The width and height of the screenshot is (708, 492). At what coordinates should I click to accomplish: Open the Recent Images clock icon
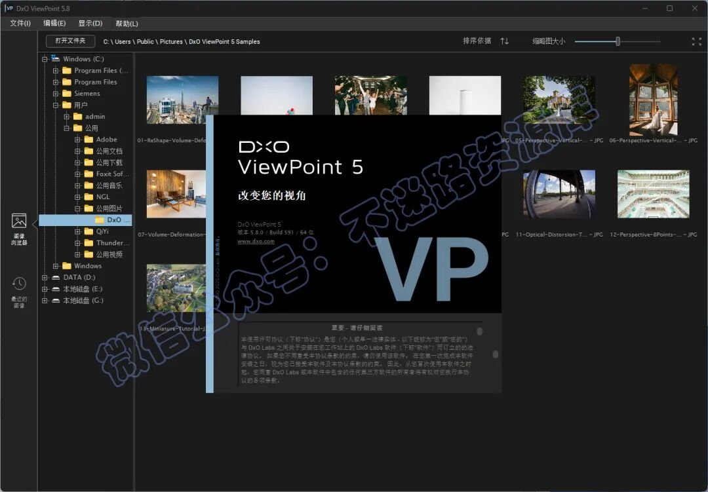click(19, 284)
